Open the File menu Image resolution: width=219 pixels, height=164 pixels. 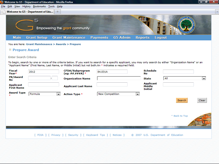coord(3,6)
